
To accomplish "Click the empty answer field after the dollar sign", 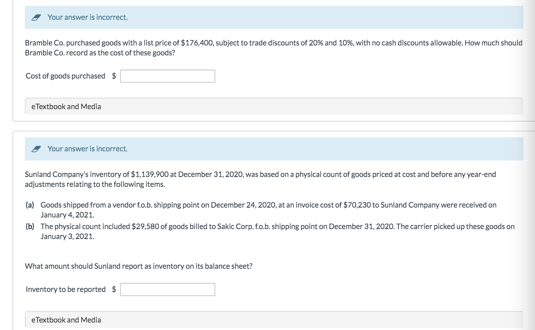I will pos(167,76).
